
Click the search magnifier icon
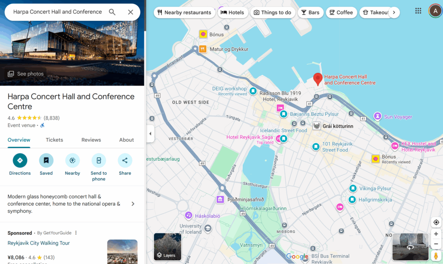(112, 12)
